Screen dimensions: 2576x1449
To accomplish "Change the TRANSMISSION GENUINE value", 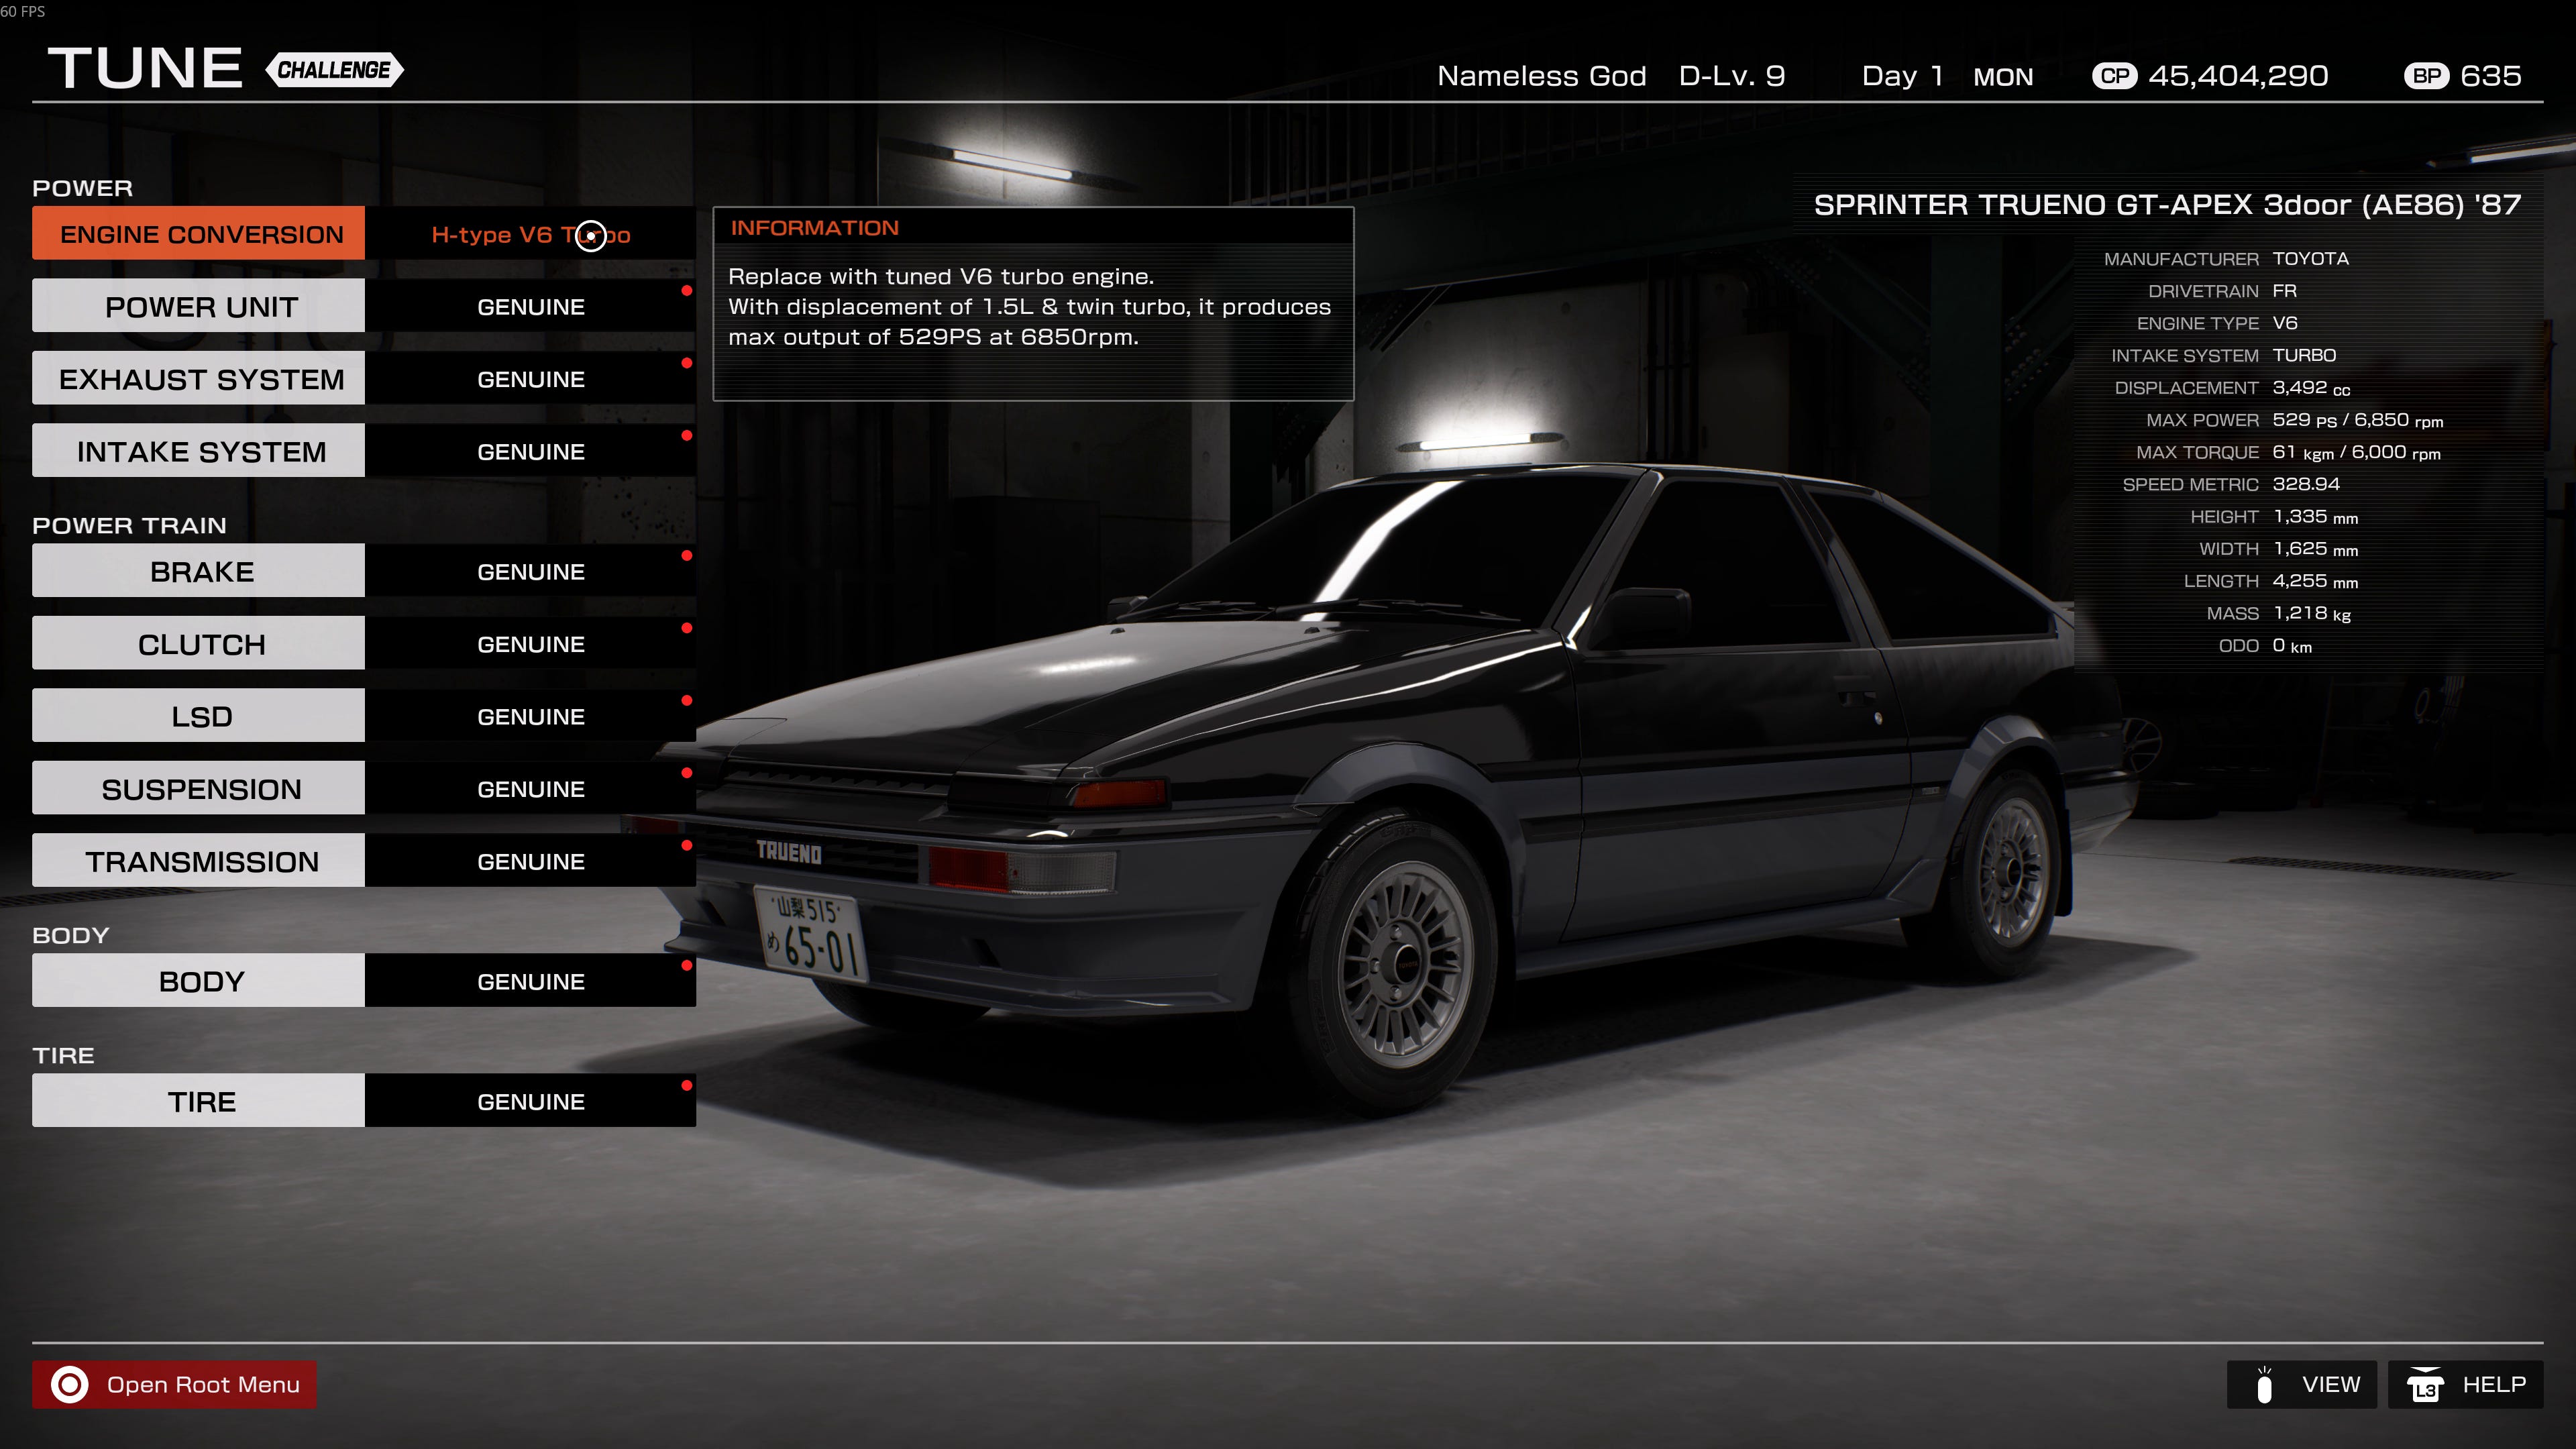I will click(x=530, y=861).
